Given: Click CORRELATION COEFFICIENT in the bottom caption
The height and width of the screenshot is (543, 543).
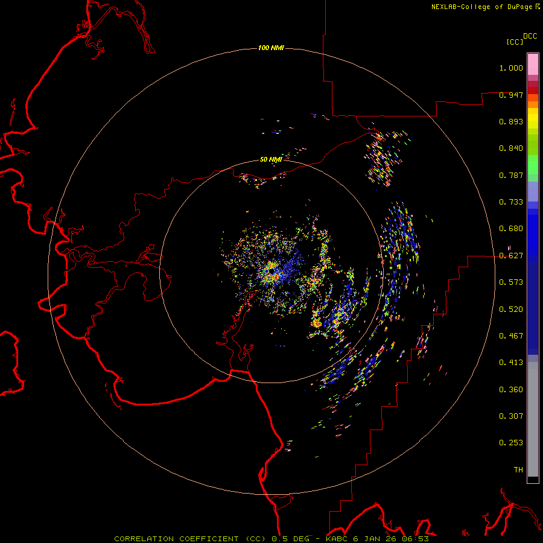Looking at the screenshot, I should [x=176, y=539].
